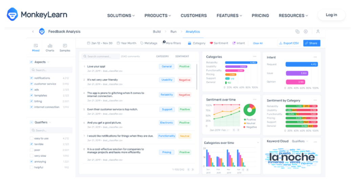Collapse the Aspects section chevron
This screenshot has width=352, height=186.
[x=48, y=62]
